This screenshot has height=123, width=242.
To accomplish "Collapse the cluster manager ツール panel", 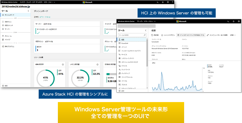I will 28,11.
